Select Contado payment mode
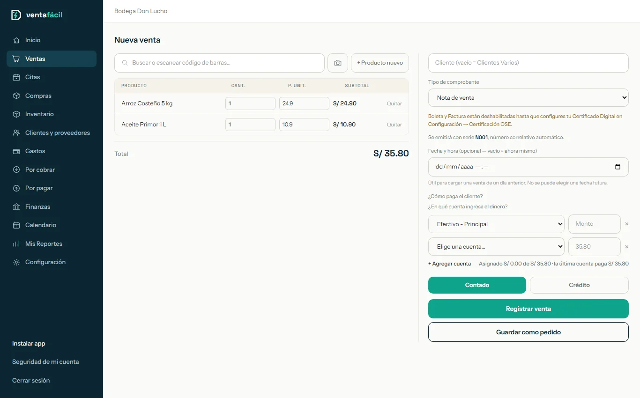The height and width of the screenshot is (398, 640). (x=477, y=285)
